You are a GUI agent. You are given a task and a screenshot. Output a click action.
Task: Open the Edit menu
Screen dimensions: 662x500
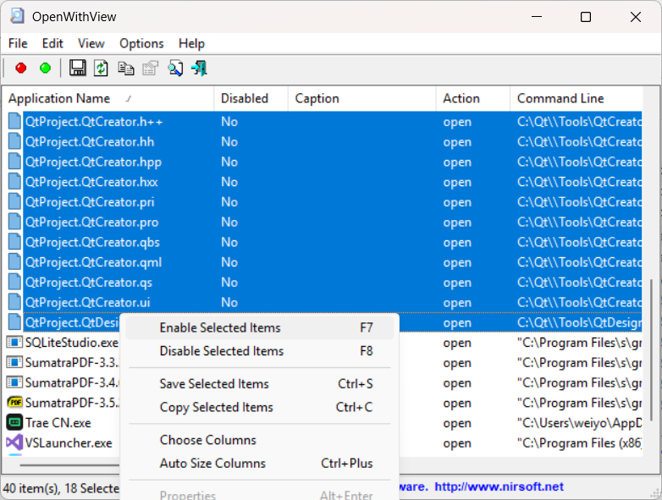[x=52, y=43]
